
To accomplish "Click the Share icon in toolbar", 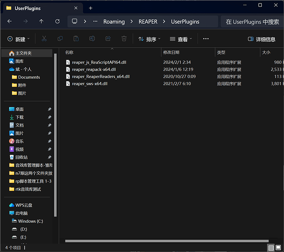I will point(108,39).
